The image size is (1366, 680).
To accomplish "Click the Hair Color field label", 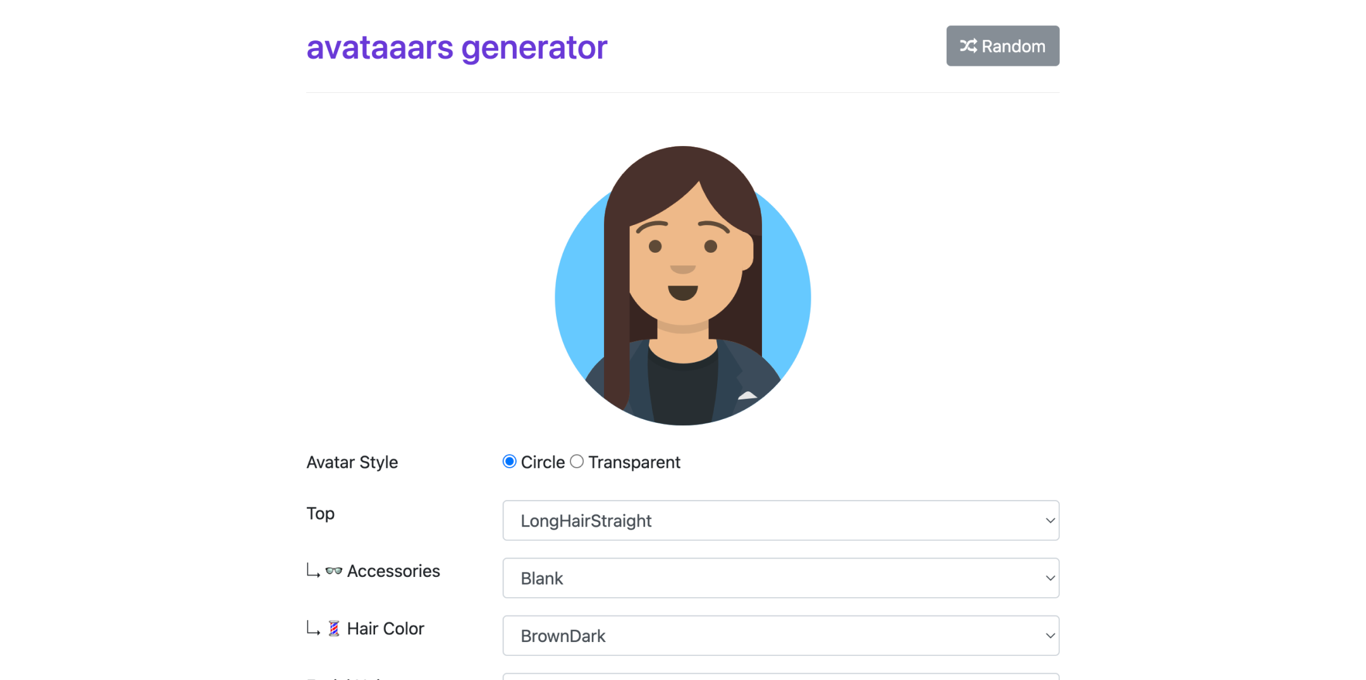I will tap(385, 629).
